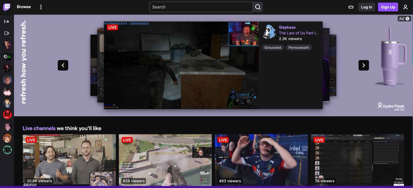Click the Twitch logo home icon

(x=7, y=7)
